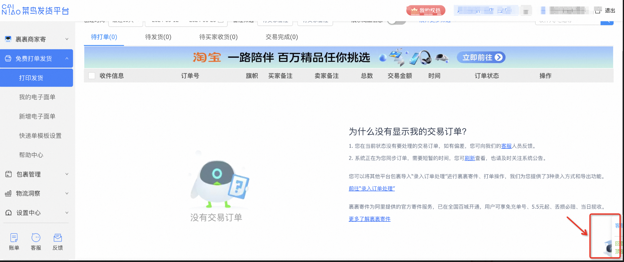This screenshot has width=624, height=262.
Task: Click the 旗帜 column header
Action: [x=252, y=76]
